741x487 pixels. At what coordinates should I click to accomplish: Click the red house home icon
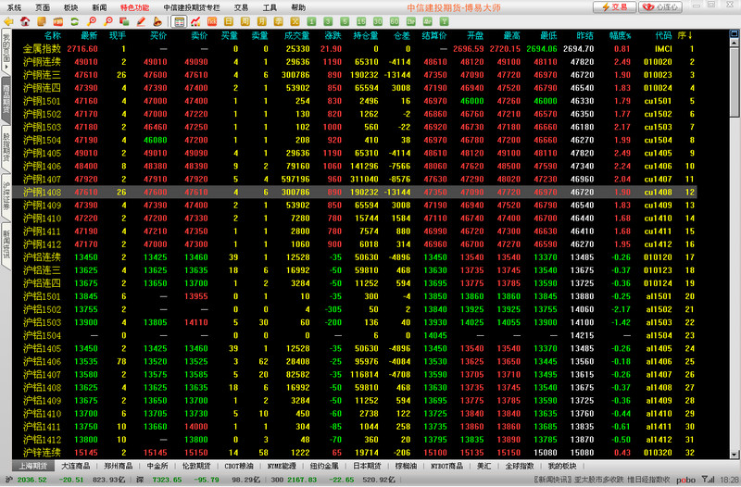pos(26,19)
